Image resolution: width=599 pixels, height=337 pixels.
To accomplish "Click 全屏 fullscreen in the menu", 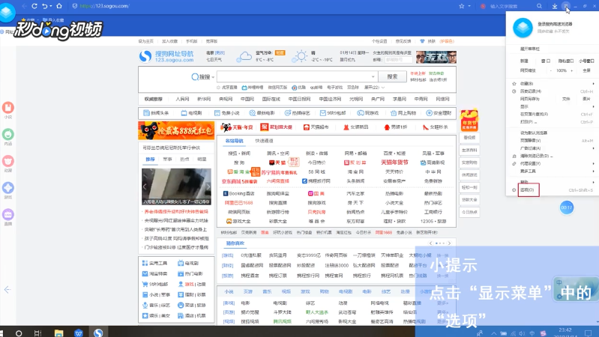I will tap(587, 70).
